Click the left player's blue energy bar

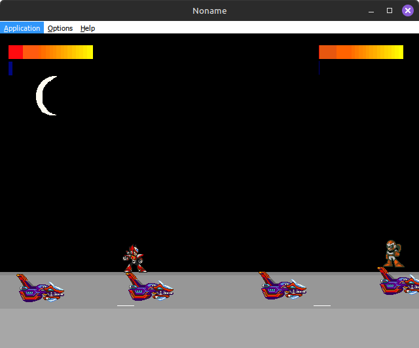(10, 68)
